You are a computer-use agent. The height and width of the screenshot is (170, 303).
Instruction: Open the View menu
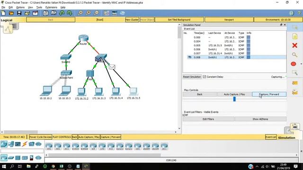(30, 8)
